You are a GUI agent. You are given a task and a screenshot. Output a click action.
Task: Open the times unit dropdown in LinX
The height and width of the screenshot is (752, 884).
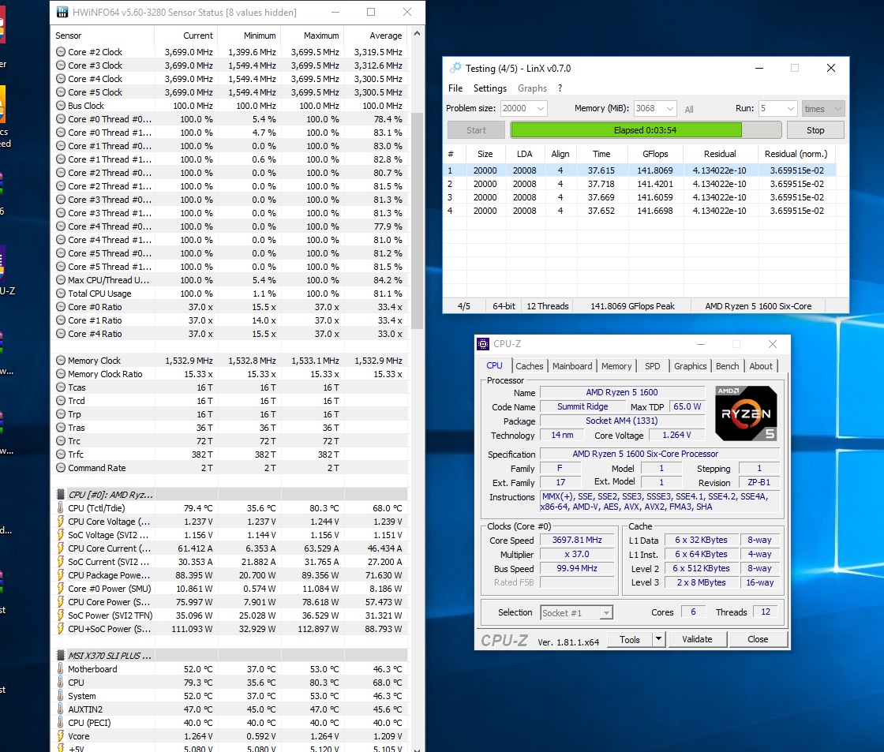pyautogui.click(x=822, y=108)
